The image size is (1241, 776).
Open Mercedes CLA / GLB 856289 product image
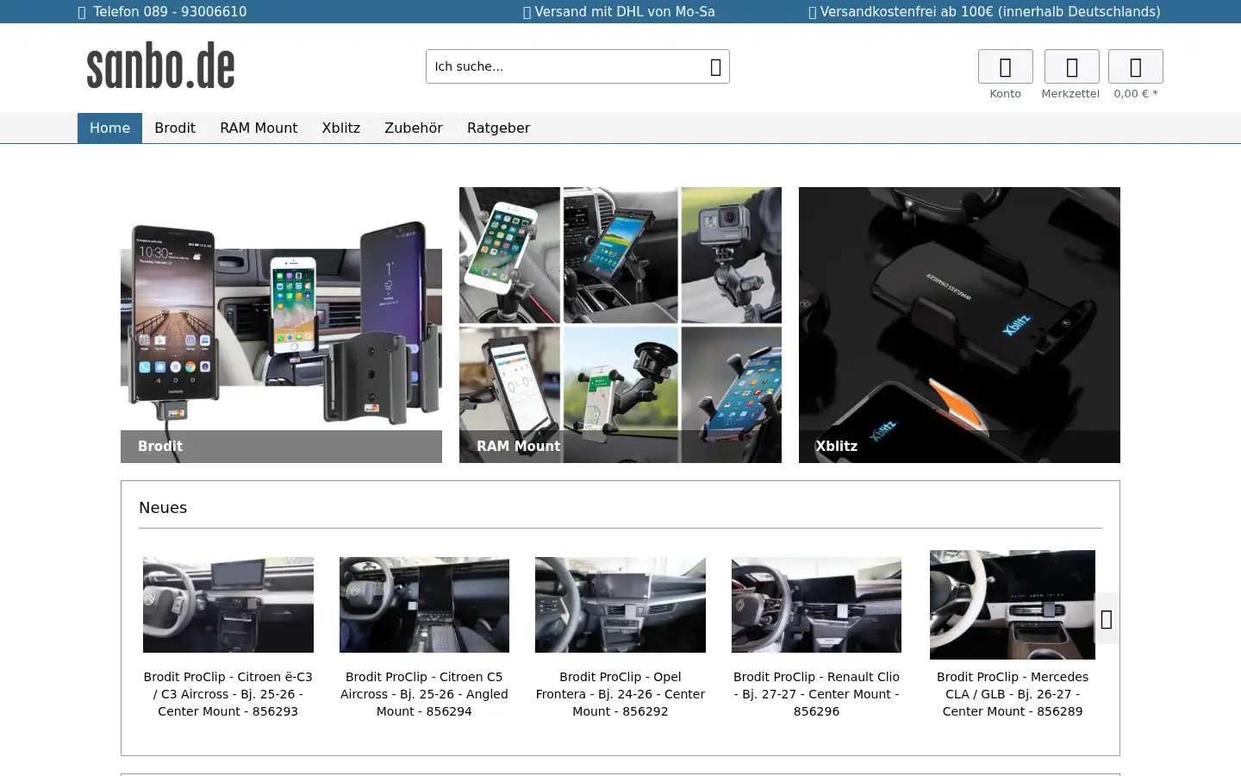[1013, 604]
